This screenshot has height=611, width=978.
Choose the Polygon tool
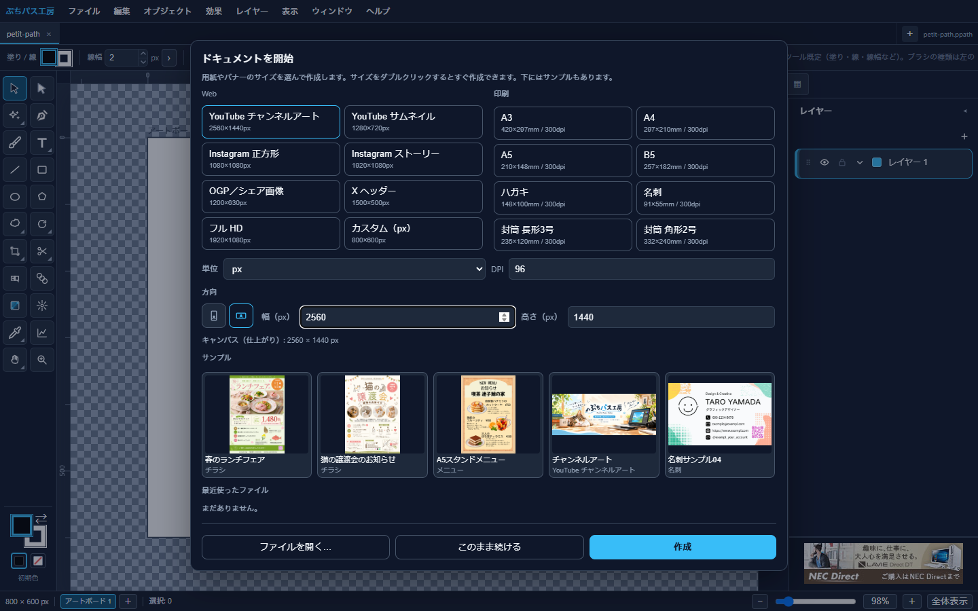(42, 197)
